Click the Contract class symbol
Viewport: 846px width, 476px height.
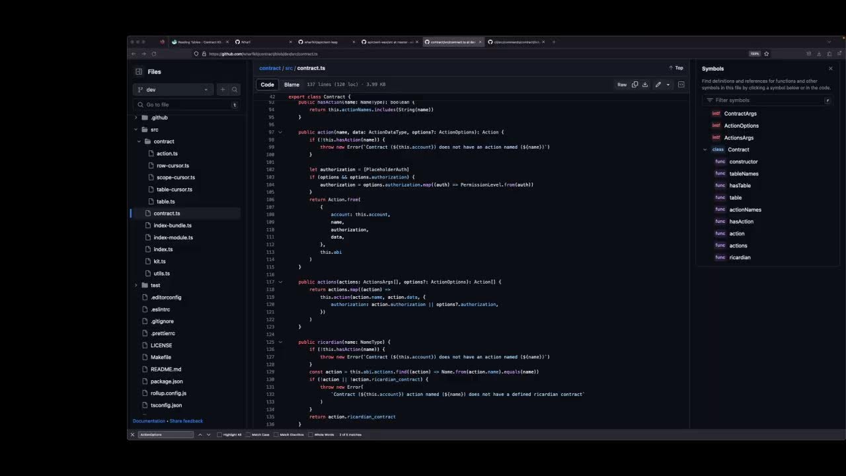(x=739, y=149)
